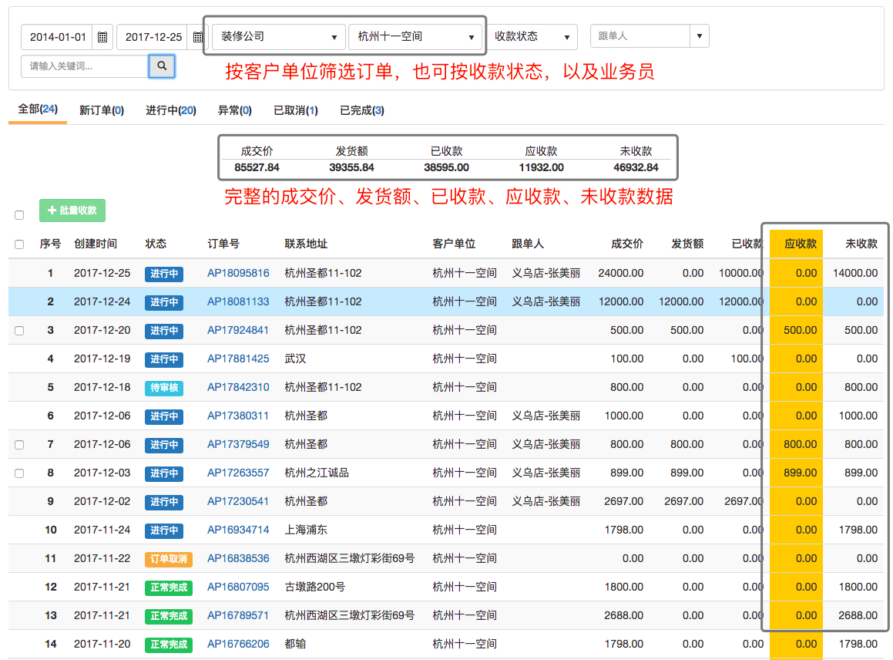This screenshot has height=660, width=893.
Task: Click the address 上海浦东
Action: coord(306,530)
